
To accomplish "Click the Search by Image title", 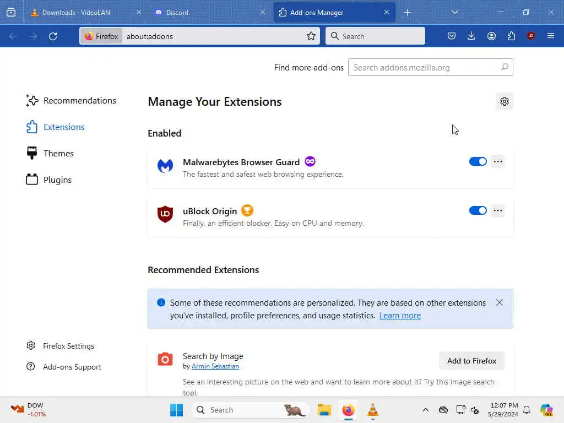I will coord(213,356).
